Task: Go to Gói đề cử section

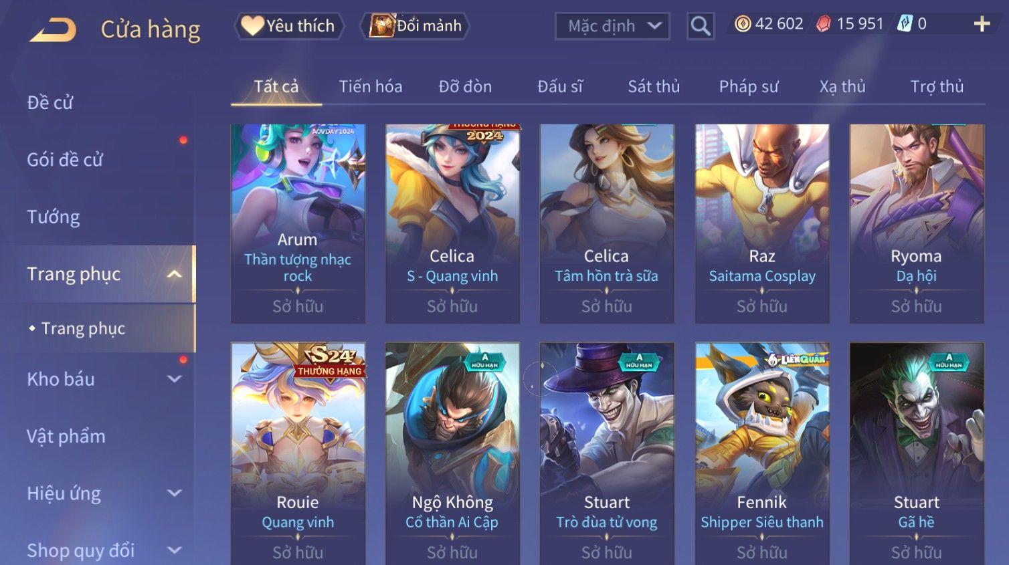Action: click(x=65, y=160)
